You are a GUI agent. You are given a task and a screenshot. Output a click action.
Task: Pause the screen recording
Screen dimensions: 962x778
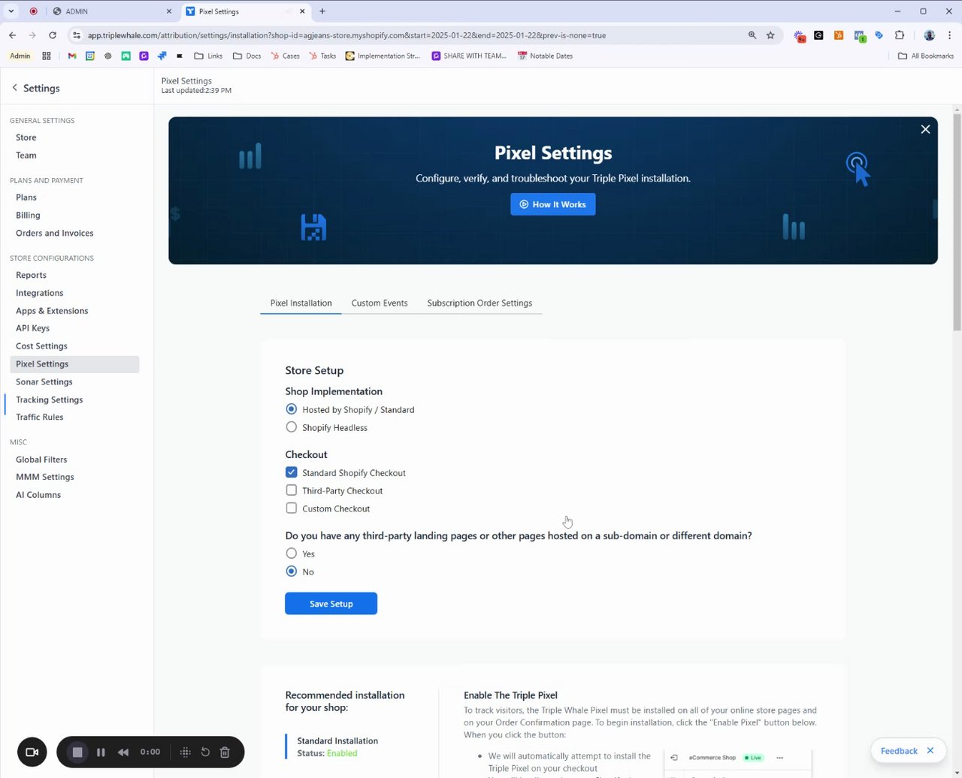tap(101, 752)
